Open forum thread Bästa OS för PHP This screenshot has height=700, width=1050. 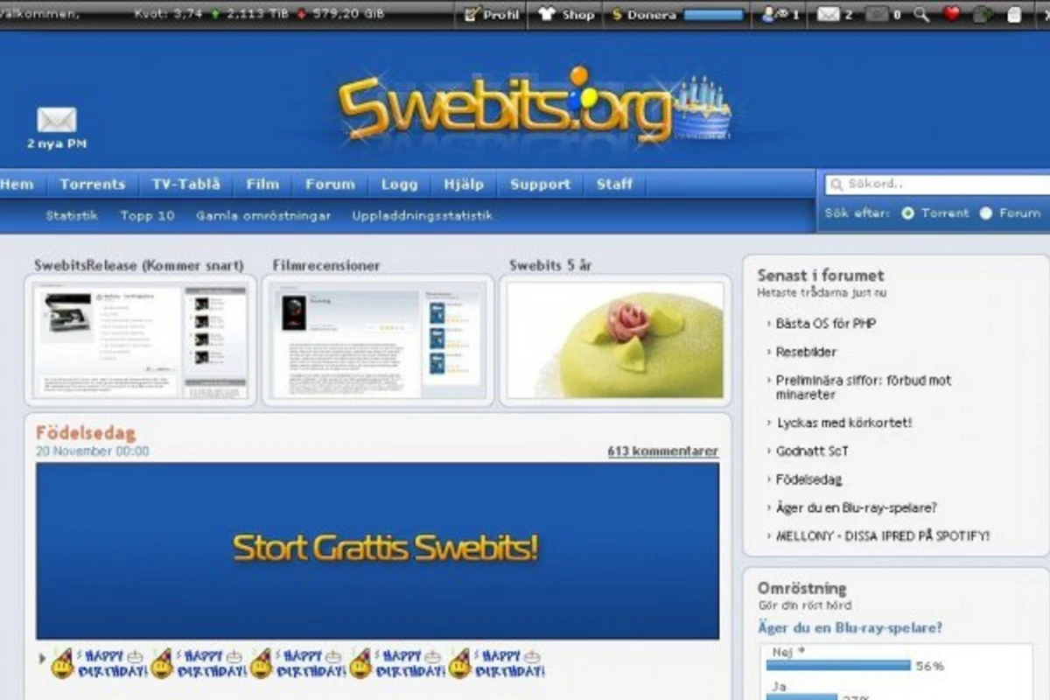[x=826, y=324]
